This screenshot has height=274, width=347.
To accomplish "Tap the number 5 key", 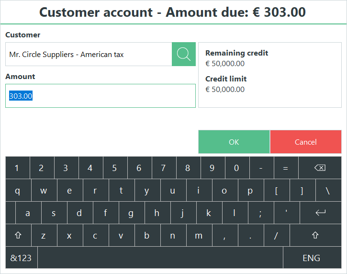I will (114, 168).
